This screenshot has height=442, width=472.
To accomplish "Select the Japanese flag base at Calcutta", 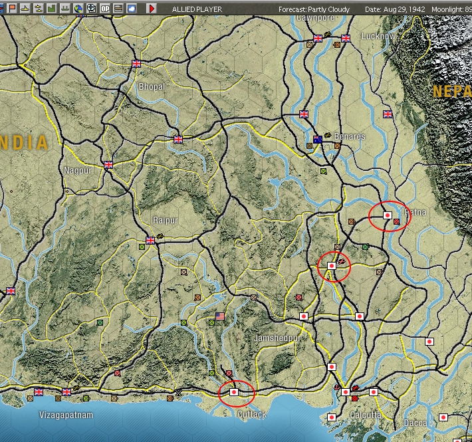I will coord(346,392).
